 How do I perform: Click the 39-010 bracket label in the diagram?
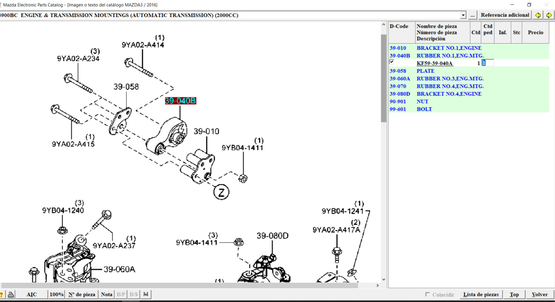[206, 131]
